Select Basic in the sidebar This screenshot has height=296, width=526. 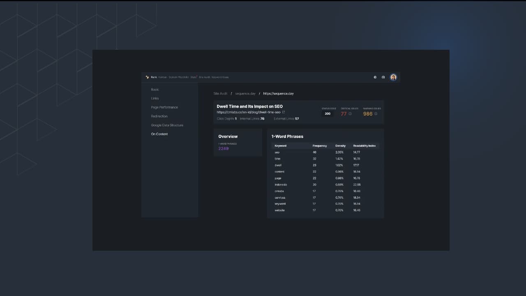click(155, 90)
